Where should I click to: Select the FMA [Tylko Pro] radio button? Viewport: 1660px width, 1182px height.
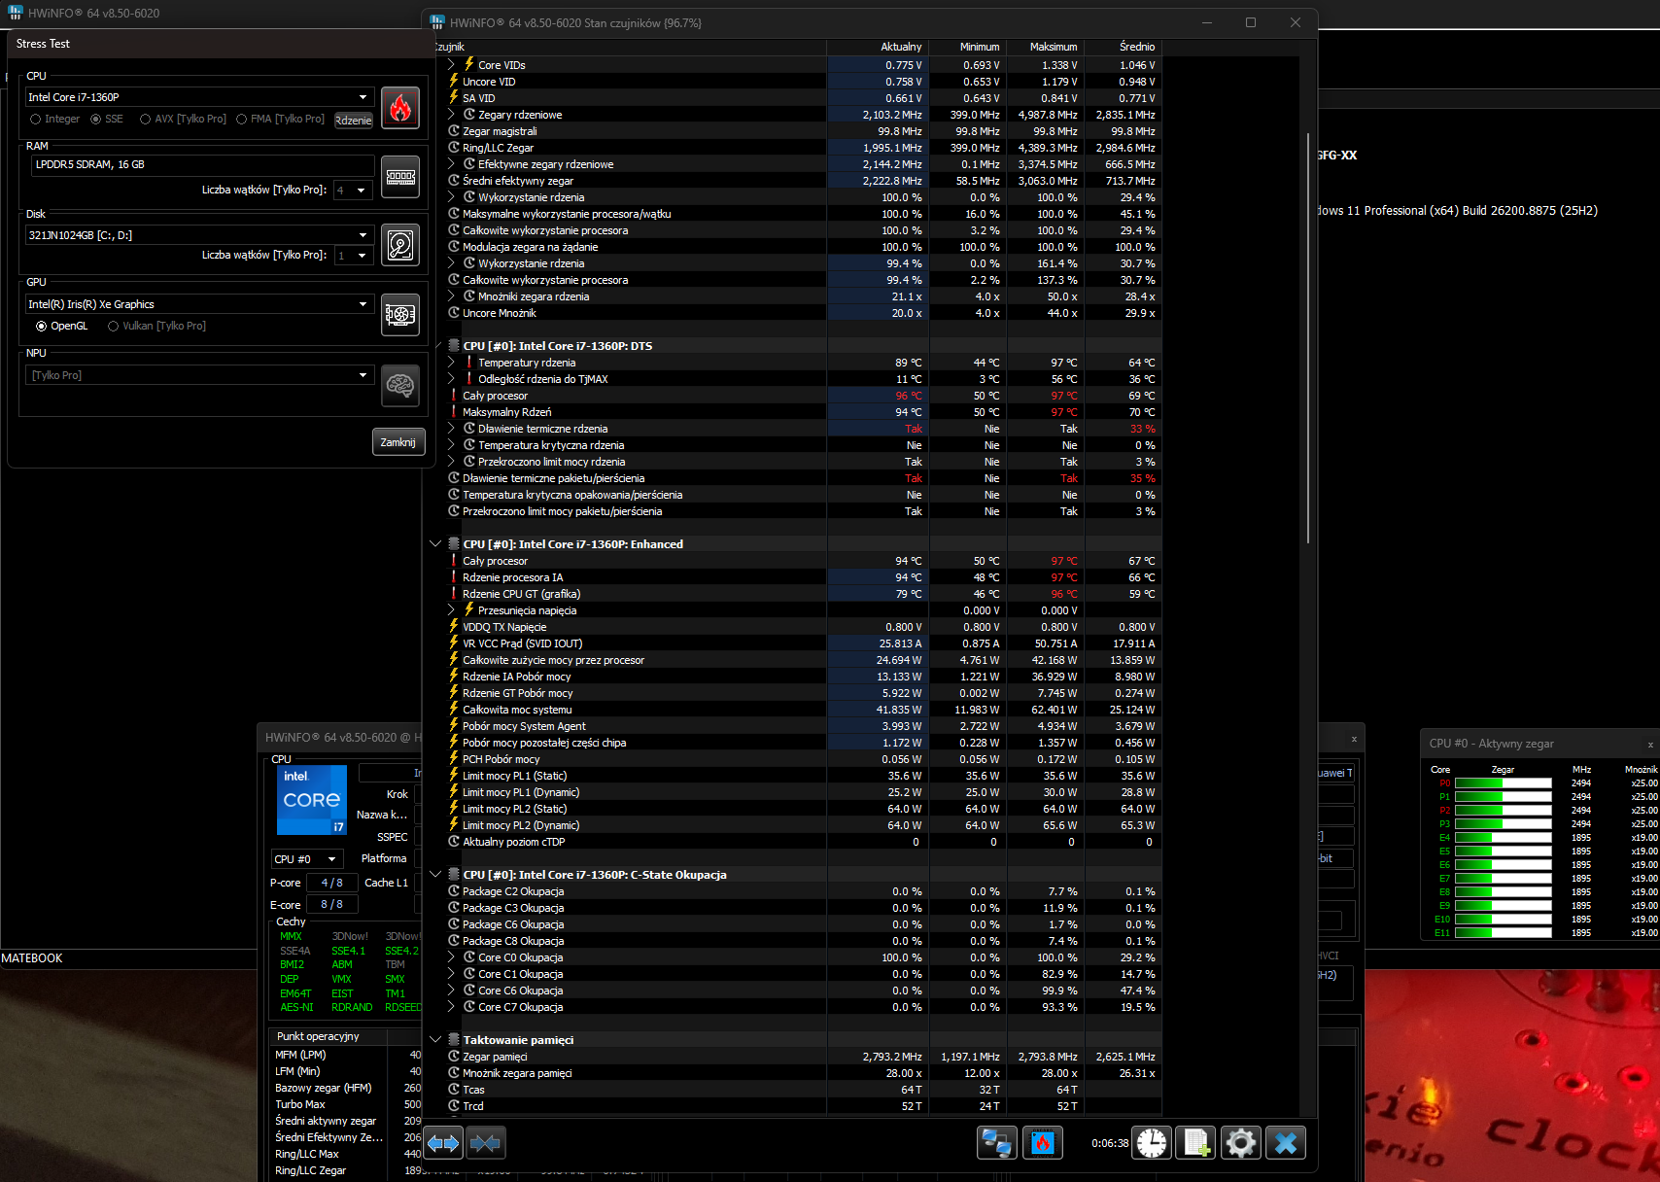pyautogui.click(x=241, y=120)
